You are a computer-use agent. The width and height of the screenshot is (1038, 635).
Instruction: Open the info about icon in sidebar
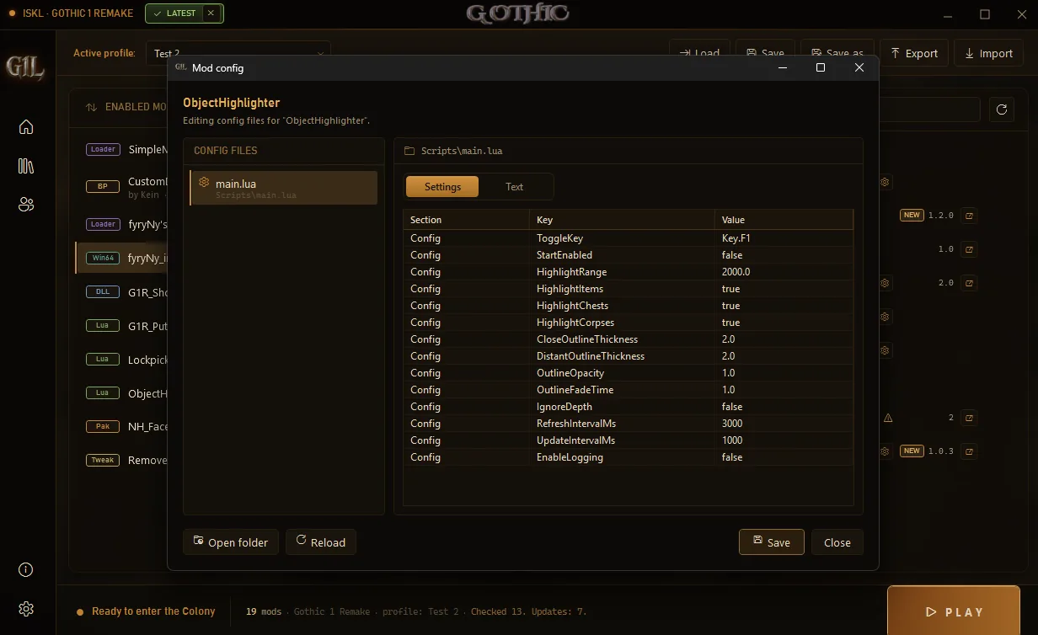click(x=26, y=570)
